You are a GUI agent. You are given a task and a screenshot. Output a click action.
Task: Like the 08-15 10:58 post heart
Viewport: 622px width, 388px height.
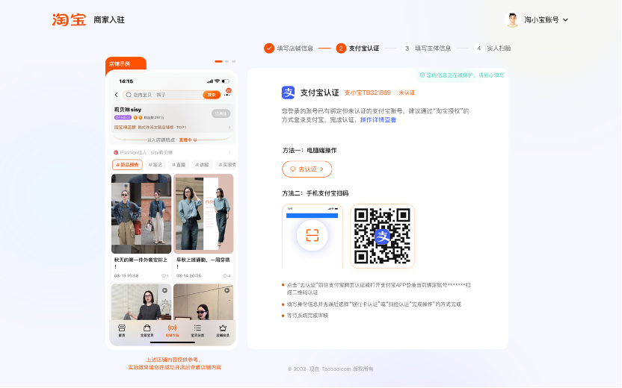point(165,276)
